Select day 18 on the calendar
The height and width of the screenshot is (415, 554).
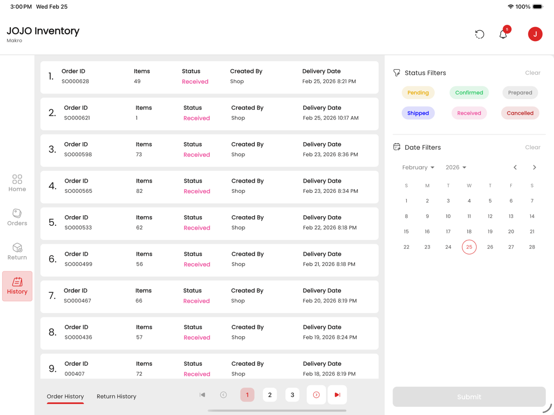click(x=469, y=231)
